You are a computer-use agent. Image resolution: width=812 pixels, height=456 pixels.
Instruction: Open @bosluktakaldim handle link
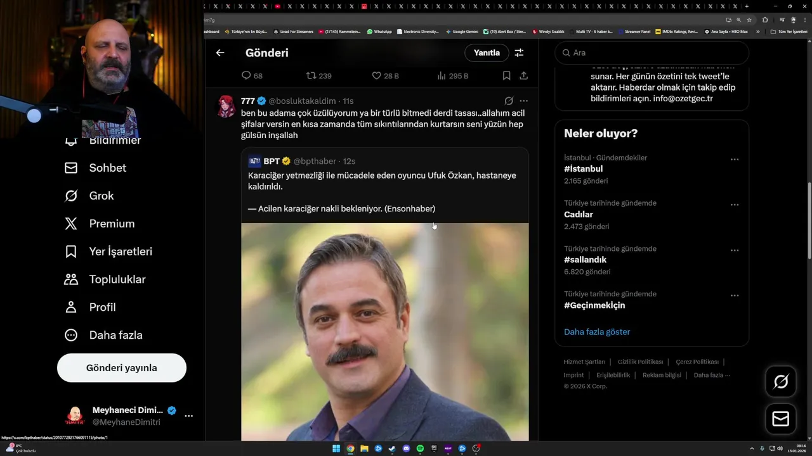pyautogui.click(x=302, y=101)
